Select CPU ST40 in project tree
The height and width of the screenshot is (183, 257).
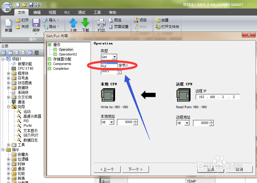click(25, 69)
